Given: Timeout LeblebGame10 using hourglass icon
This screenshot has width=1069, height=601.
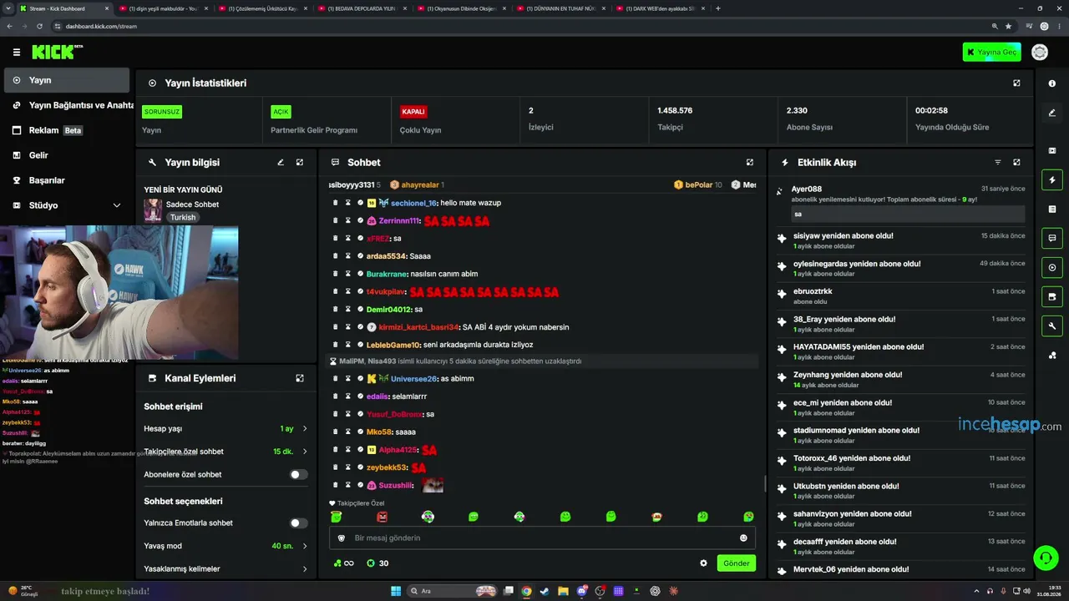Looking at the screenshot, I should 348,345.
